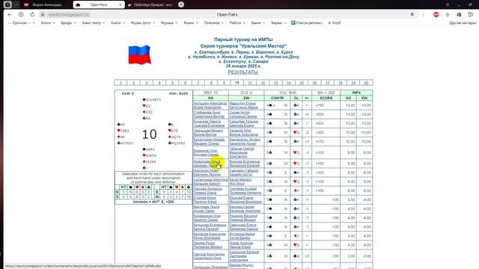
Task: Go to board 2 in board selector
Action: (133, 83)
